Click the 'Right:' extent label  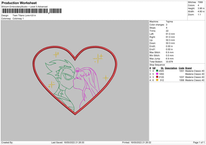(152, 37)
